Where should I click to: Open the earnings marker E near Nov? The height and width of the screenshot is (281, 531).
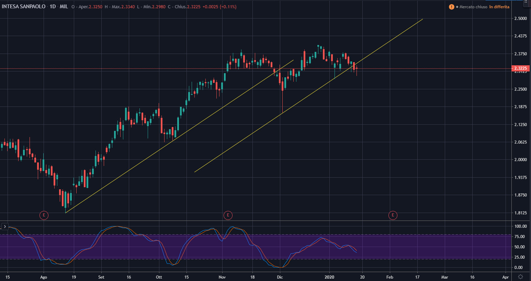coord(228,215)
